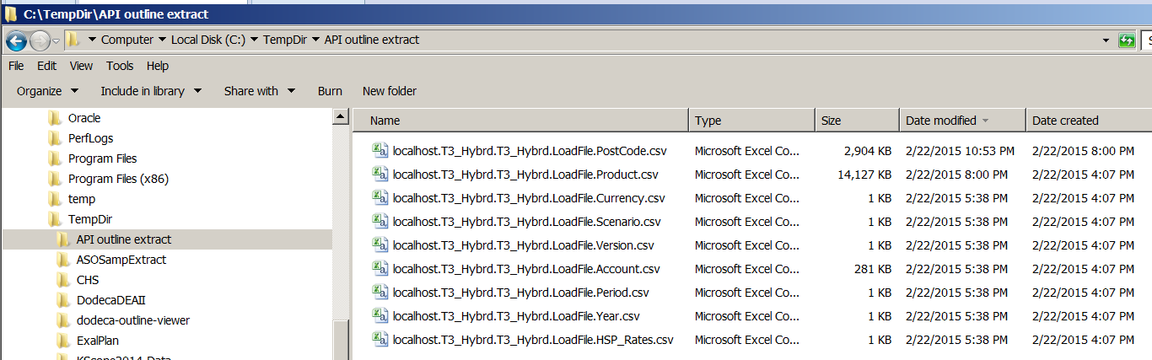Open the Organize dropdown menu
The width and height of the screenshot is (1152, 360).
pos(47,91)
